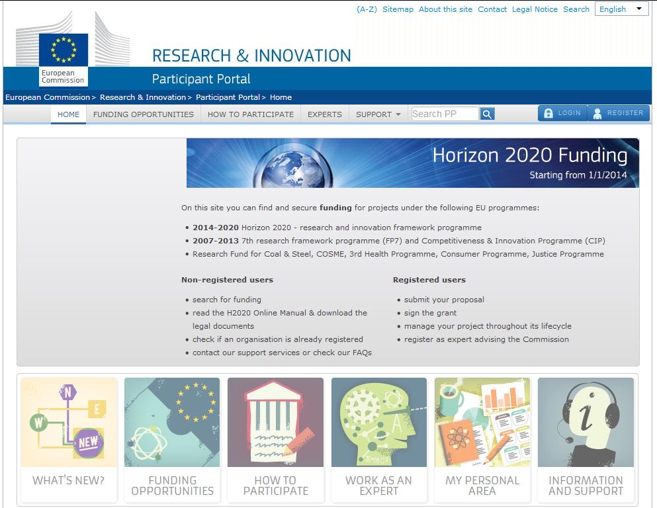This screenshot has width=657, height=508.
Task: Click the REGISTER button
Action: (x=619, y=113)
